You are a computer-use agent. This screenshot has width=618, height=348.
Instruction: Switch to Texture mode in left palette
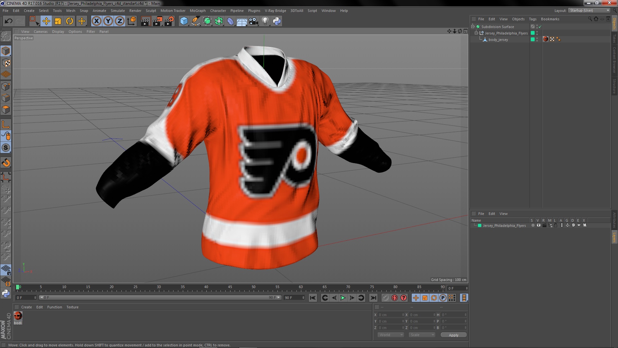tap(6, 63)
